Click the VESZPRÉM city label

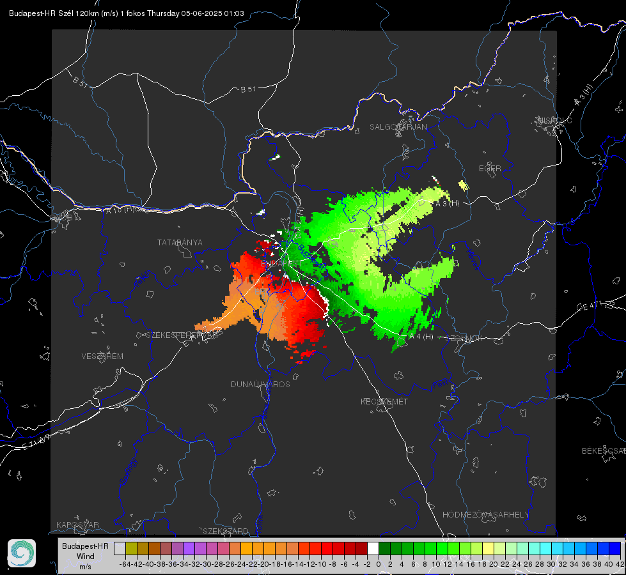click(x=102, y=356)
